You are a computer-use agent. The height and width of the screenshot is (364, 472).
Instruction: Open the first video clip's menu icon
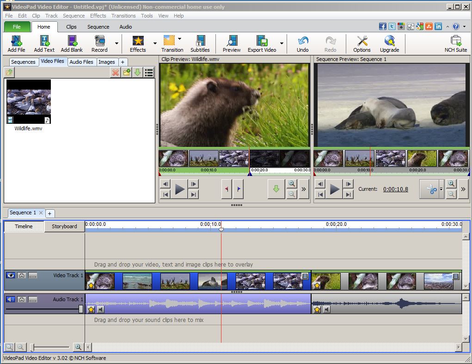point(305,276)
